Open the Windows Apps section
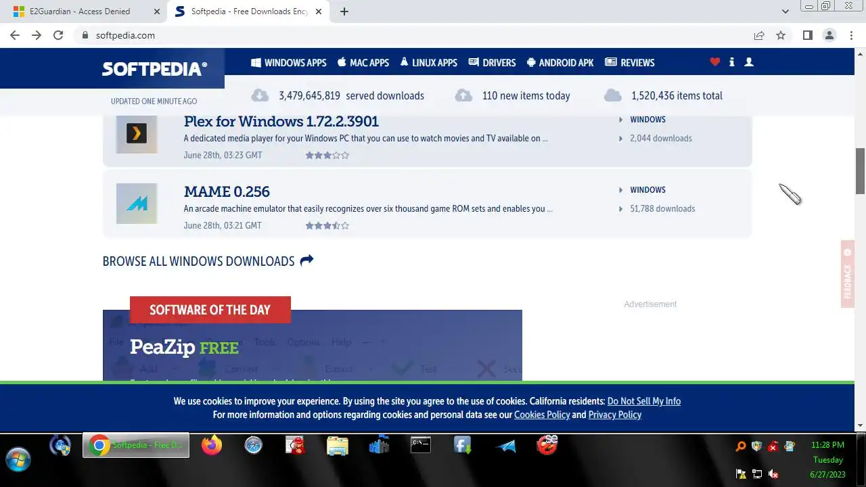This screenshot has width=866, height=487. point(289,62)
